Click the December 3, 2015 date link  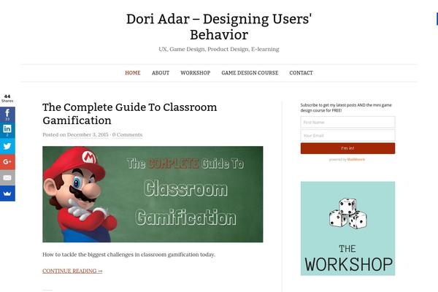pyautogui.click(x=88, y=134)
